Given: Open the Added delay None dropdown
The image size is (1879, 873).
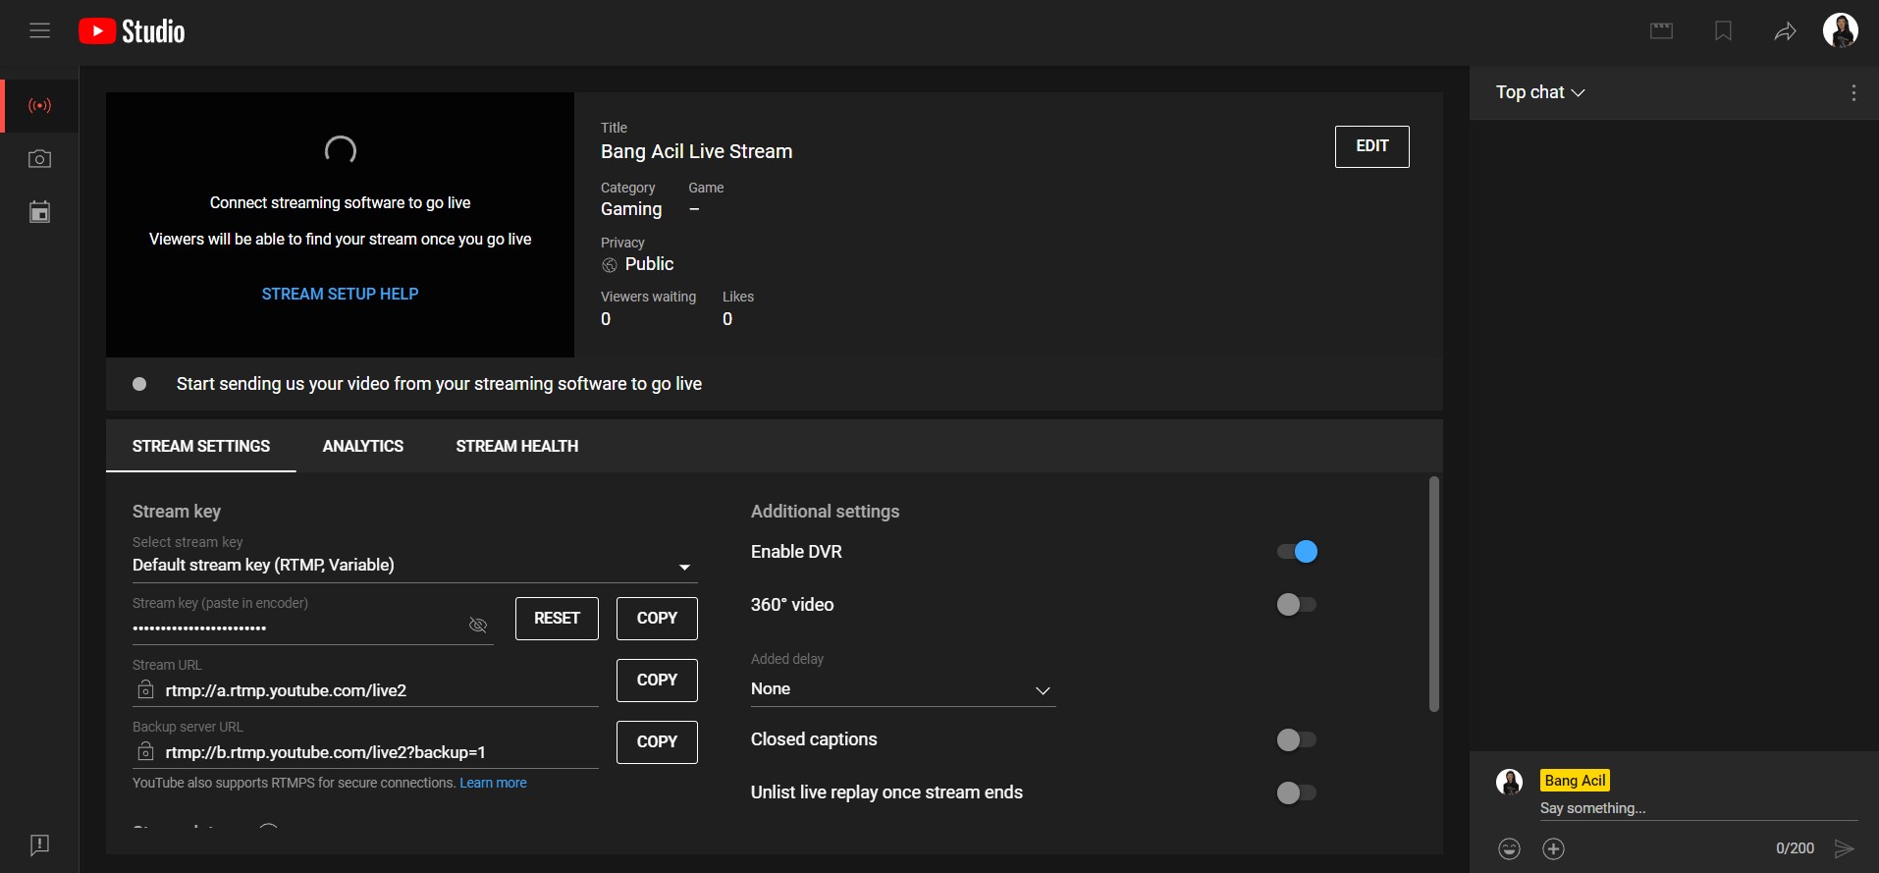Looking at the screenshot, I should (902, 689).
